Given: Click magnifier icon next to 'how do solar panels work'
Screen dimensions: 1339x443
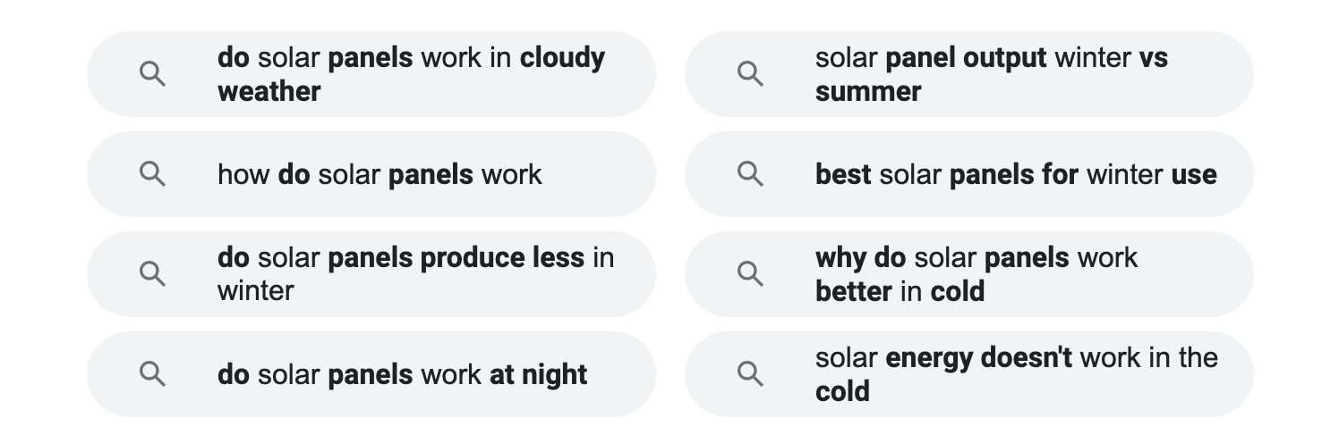Looking at the screenshot, I should (x=153, y=174).
